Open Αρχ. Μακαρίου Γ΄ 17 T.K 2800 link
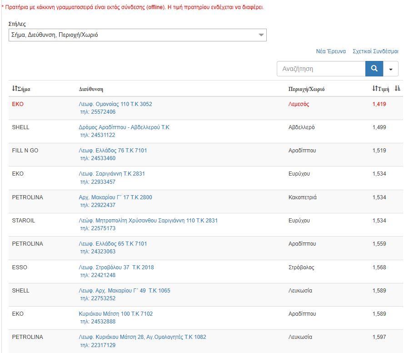The image size is (409, 353). click(115, 197)
